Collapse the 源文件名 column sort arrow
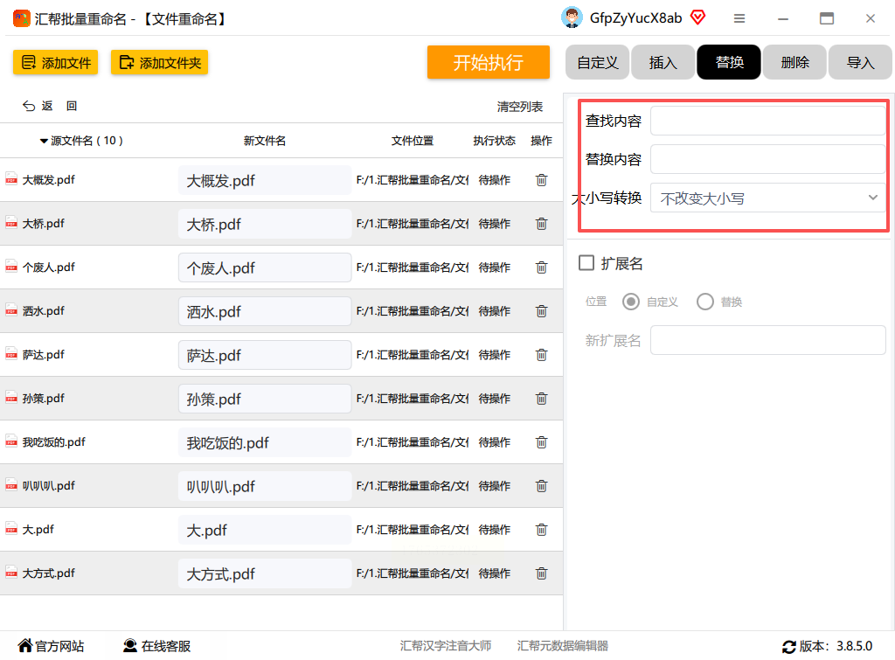The height and width of the screenshot is (660, 895). (44, 141)
